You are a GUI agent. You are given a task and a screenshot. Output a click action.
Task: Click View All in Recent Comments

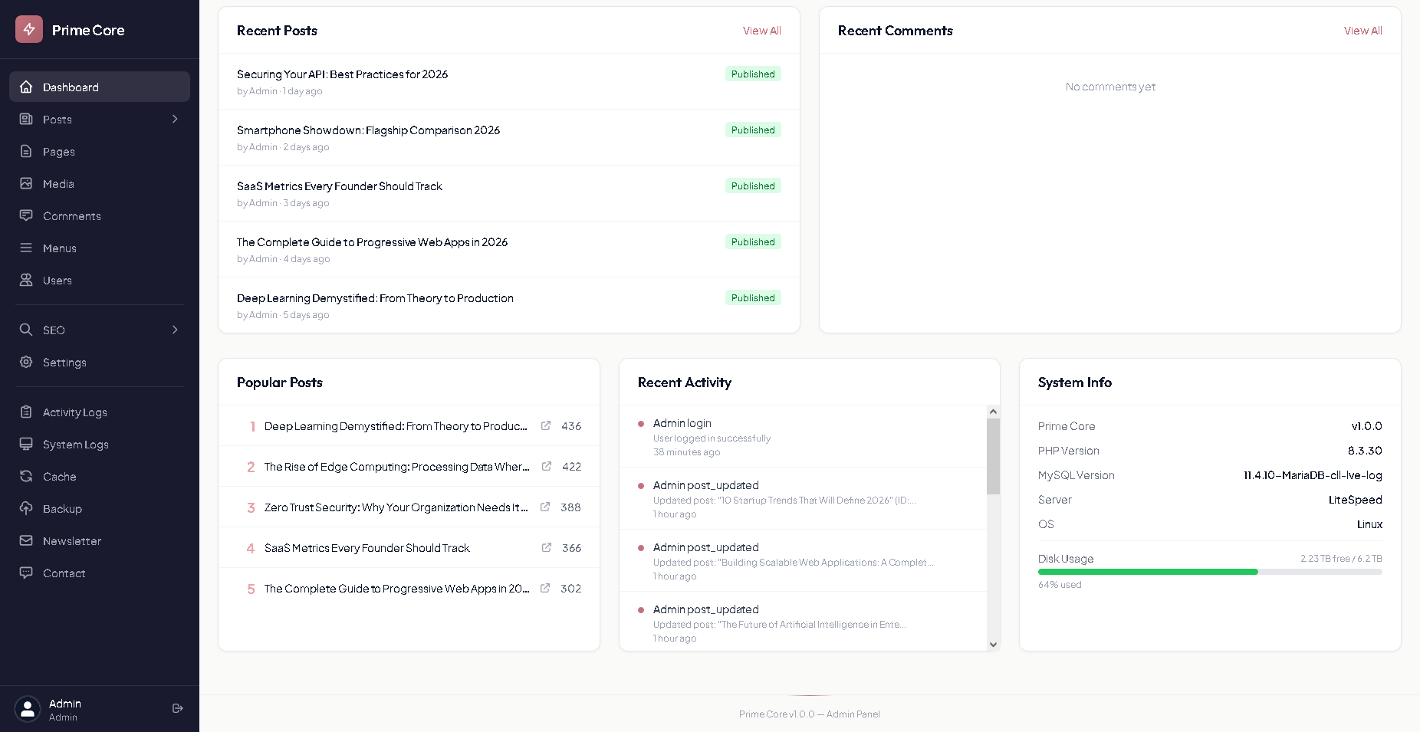(1362, 31)
